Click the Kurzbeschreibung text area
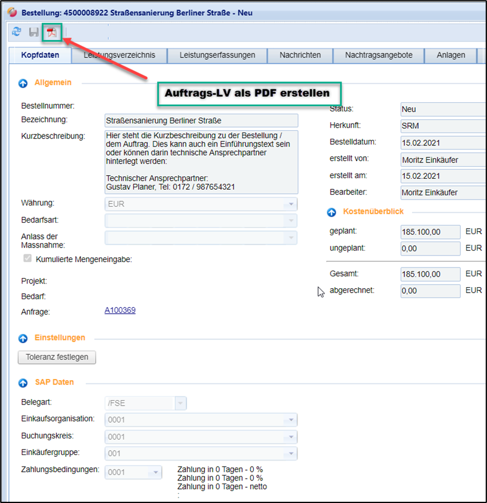The image size is (487, 503). pos(201,162)
